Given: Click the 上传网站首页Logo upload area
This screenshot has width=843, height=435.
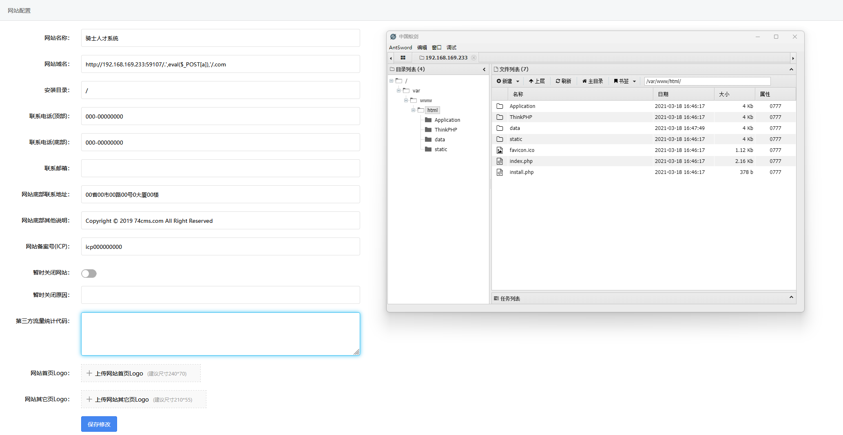Looking at the screenshot, I should 141,373.
